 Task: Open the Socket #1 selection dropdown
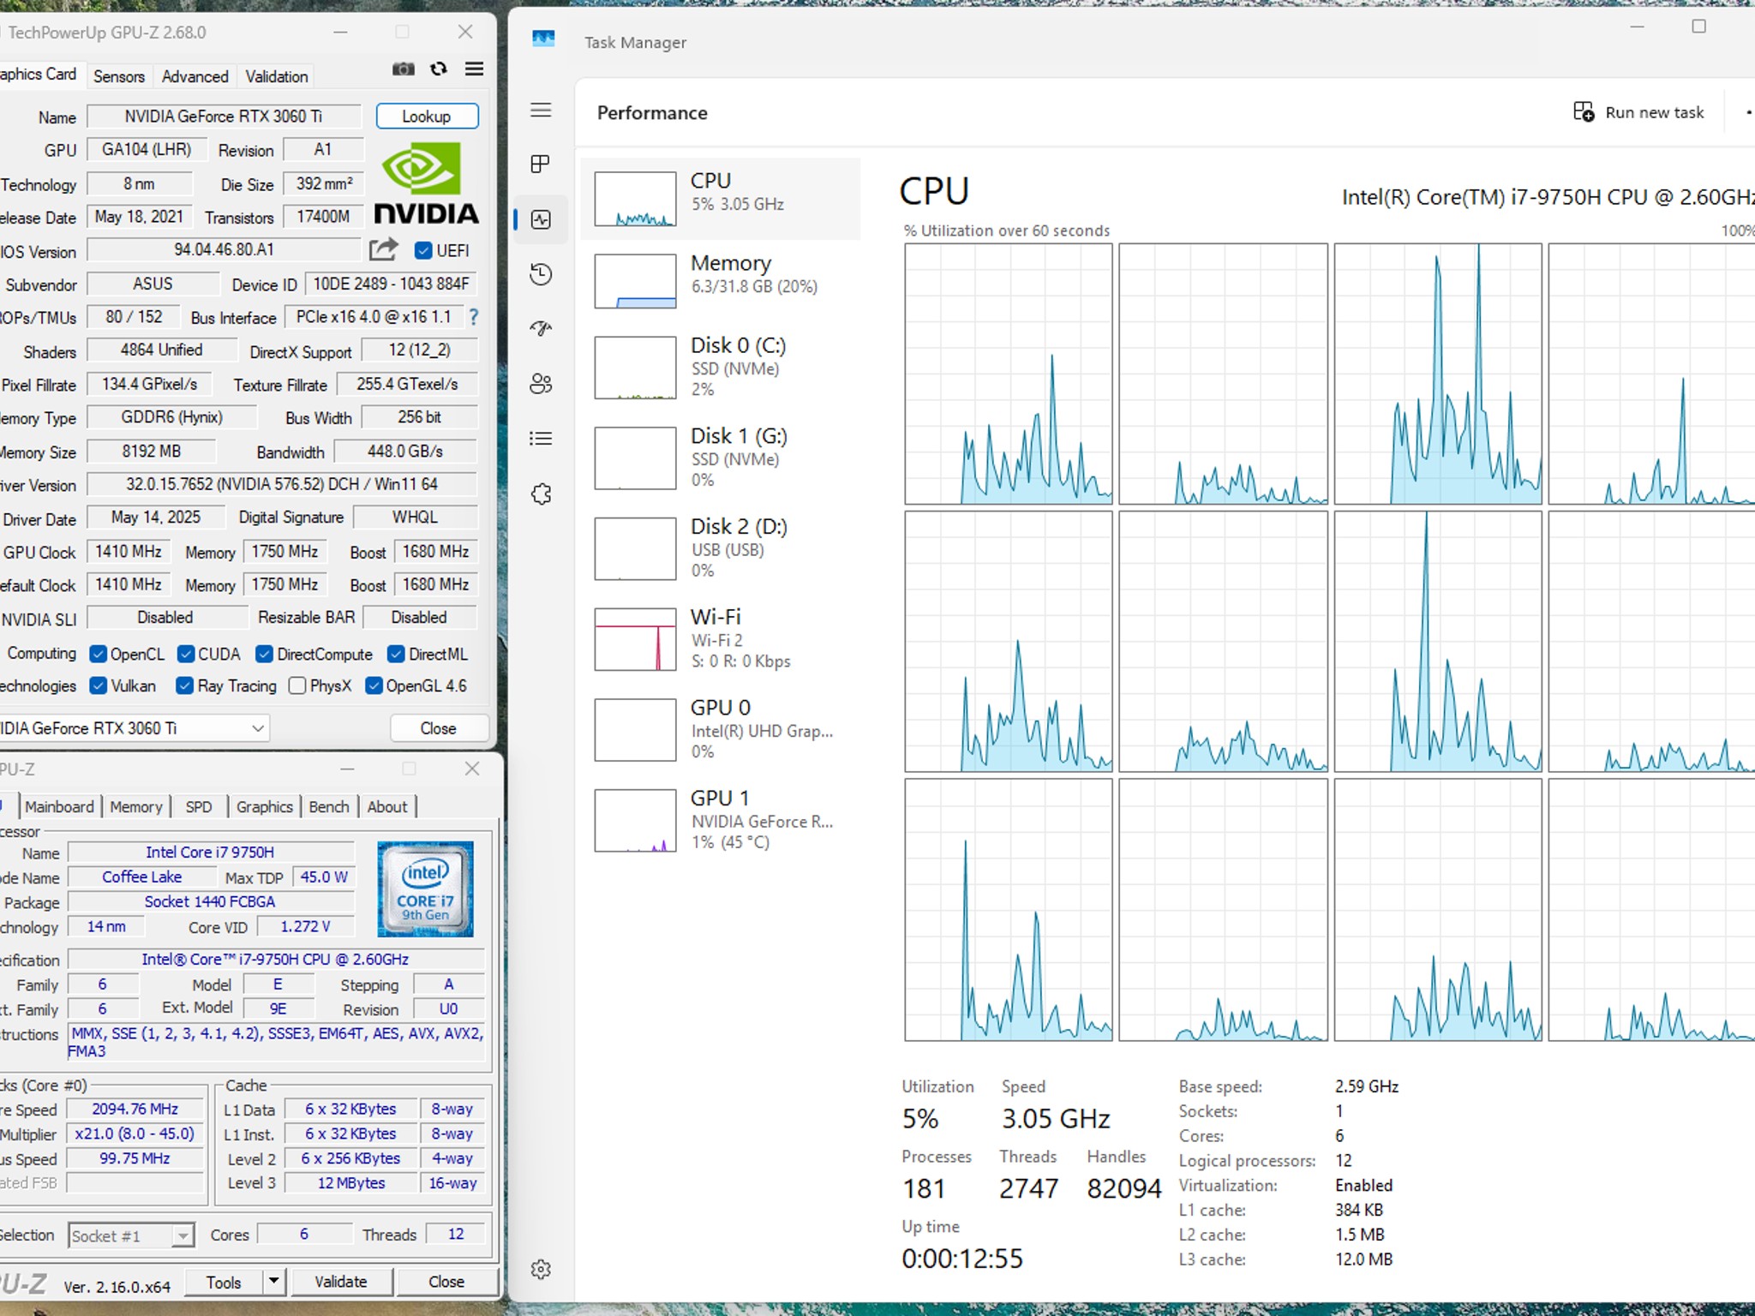131,1235
